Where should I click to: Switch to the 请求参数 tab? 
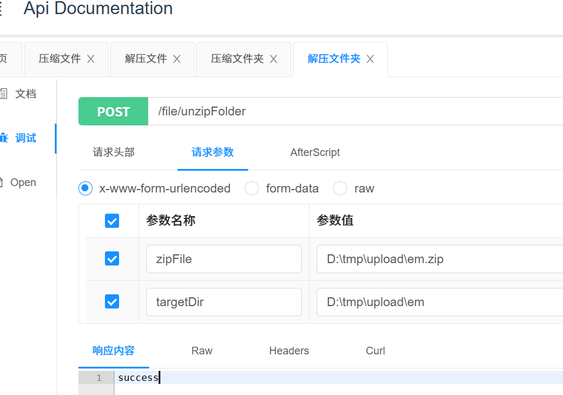coord(213,152)
